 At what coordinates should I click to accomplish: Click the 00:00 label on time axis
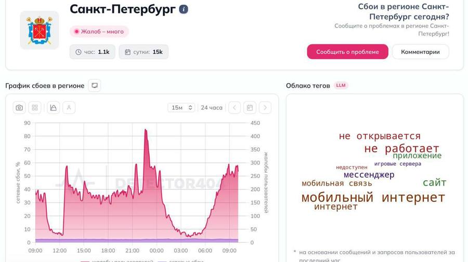(x=157, y=251)
